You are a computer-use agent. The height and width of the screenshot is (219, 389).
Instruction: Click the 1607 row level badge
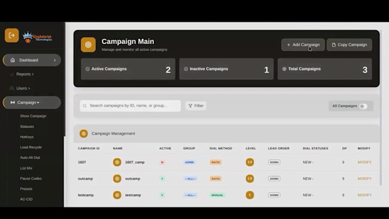coord(250,162)
